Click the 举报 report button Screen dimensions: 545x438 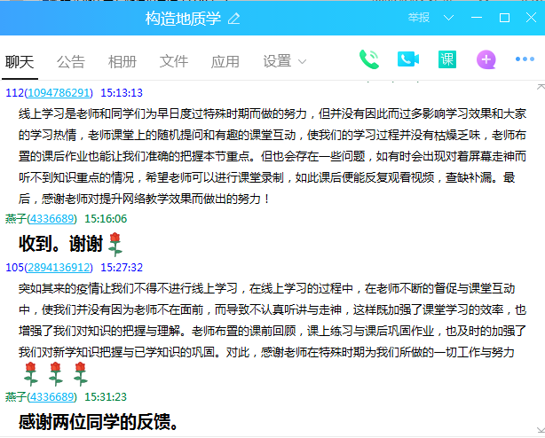[x=419, y=18]
